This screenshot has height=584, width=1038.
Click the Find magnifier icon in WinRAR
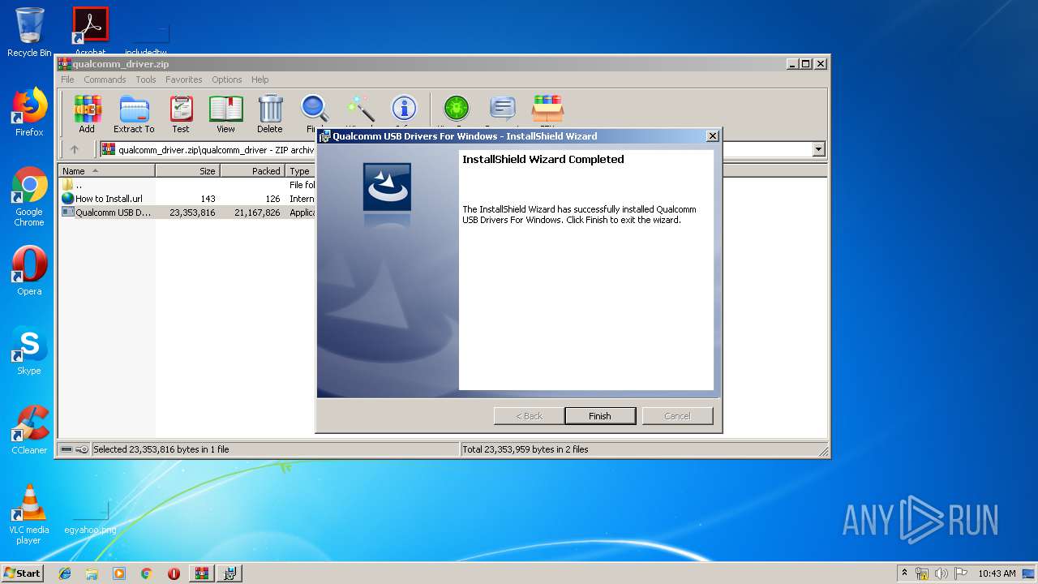coord(314,110)
